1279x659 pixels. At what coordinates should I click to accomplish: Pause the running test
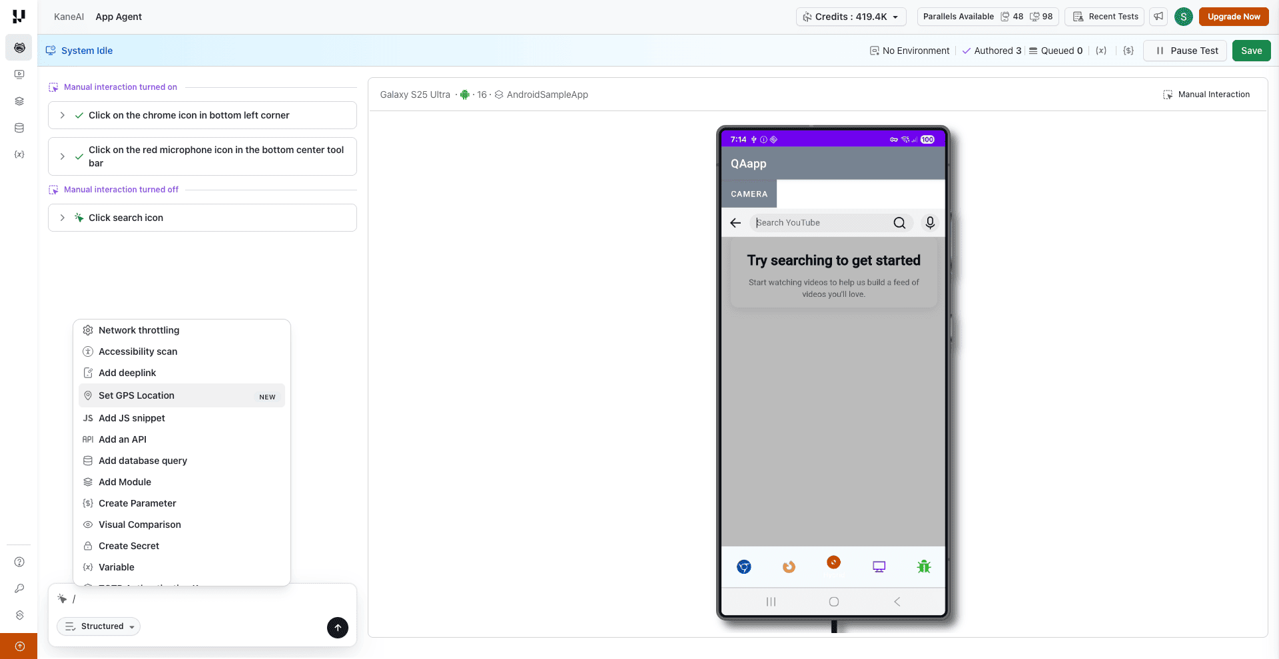pyautogui.click(x=1185, y=51)
